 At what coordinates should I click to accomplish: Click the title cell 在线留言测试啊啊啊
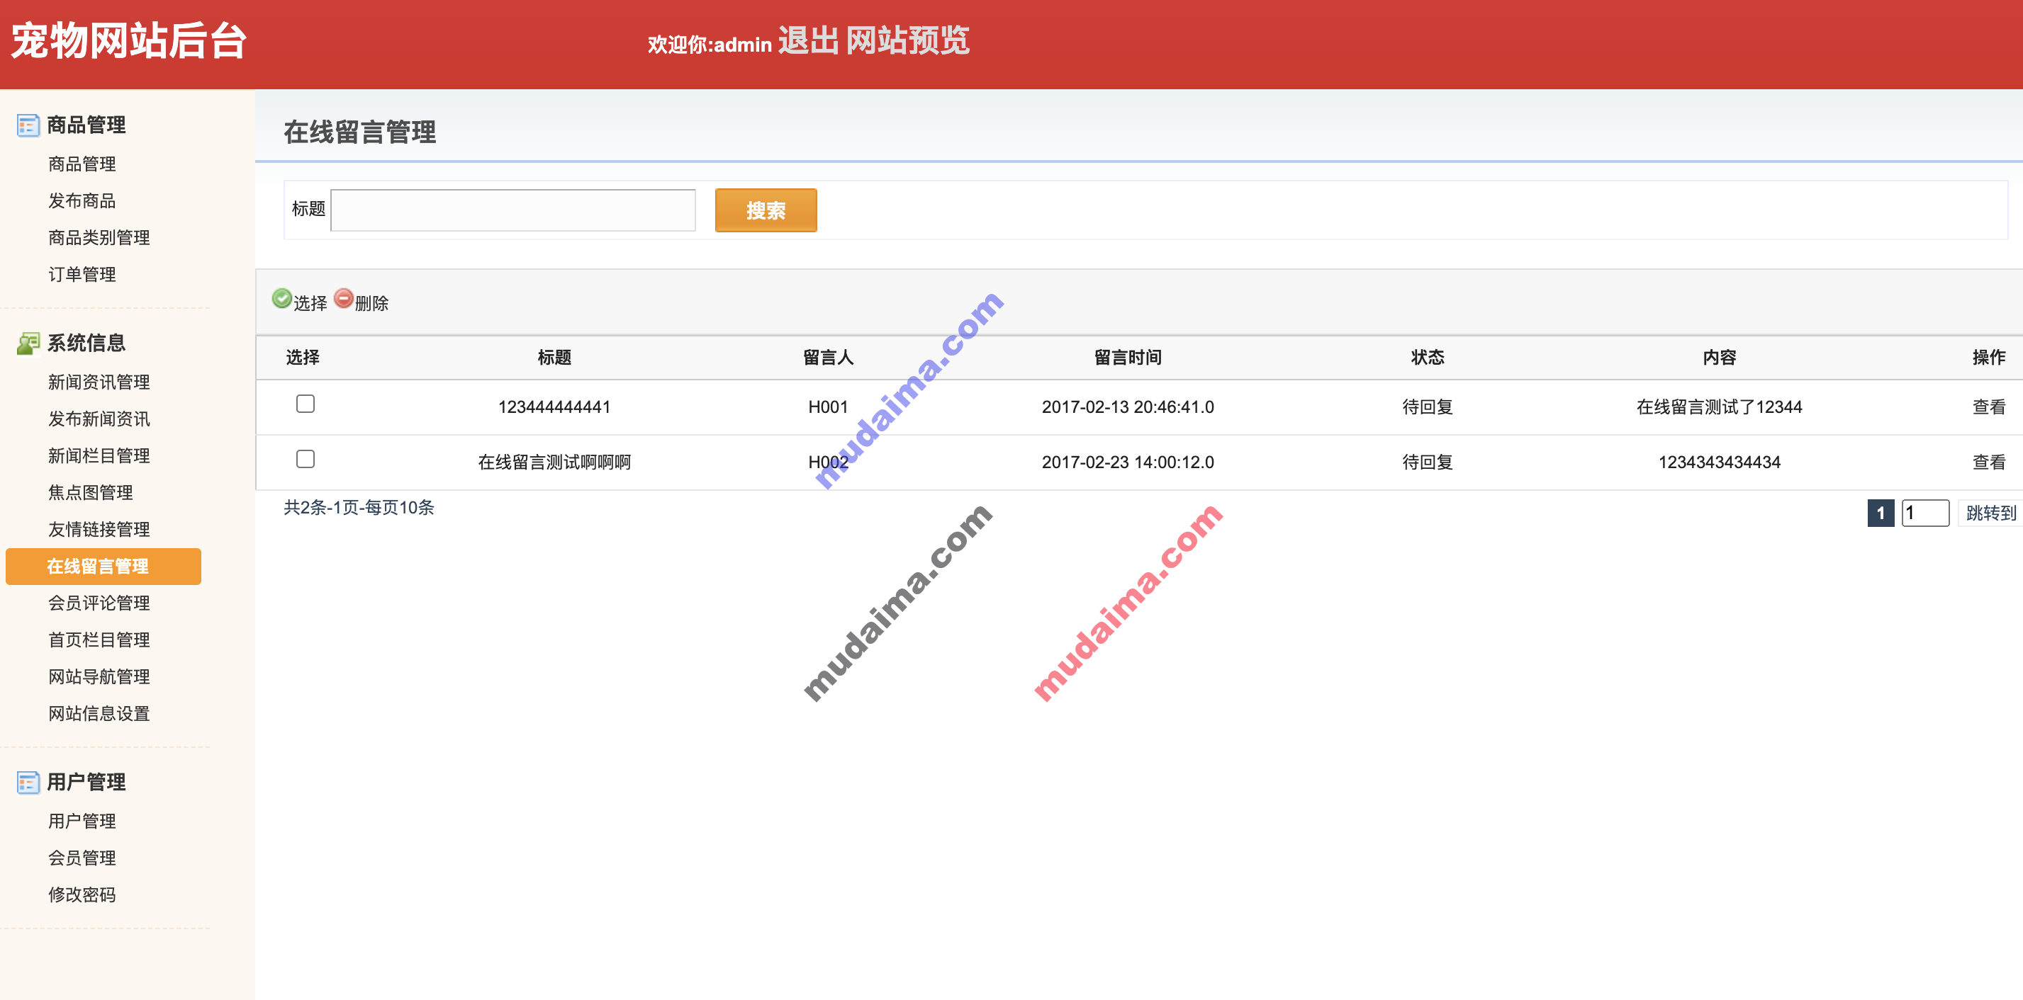[x=554, y=462]
